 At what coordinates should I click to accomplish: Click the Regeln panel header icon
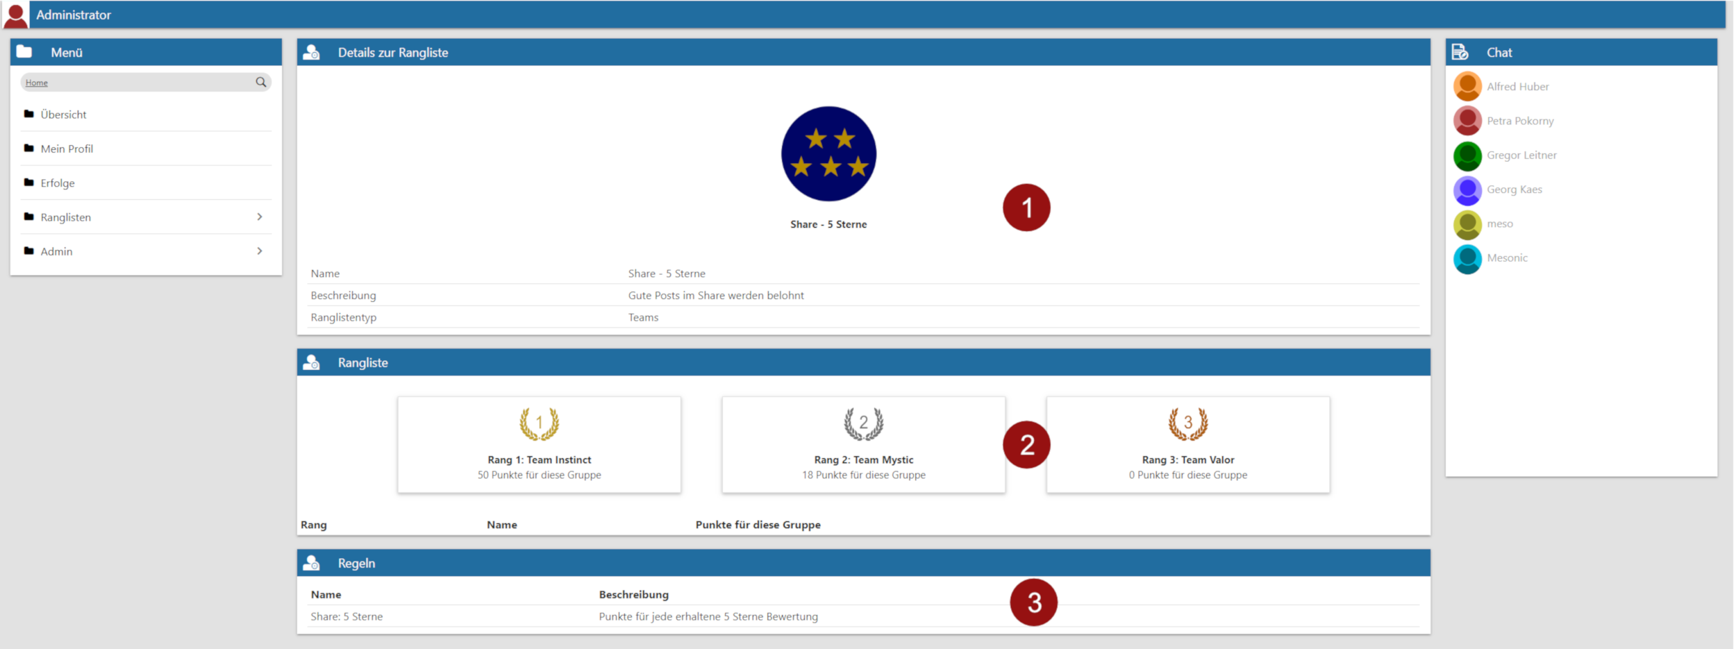pos(311,563)
